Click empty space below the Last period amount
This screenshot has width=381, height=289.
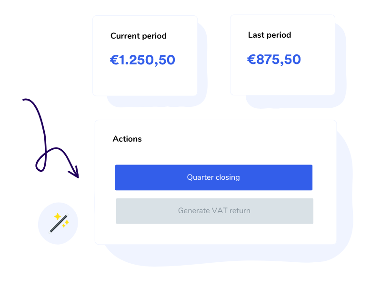(282, 80)
